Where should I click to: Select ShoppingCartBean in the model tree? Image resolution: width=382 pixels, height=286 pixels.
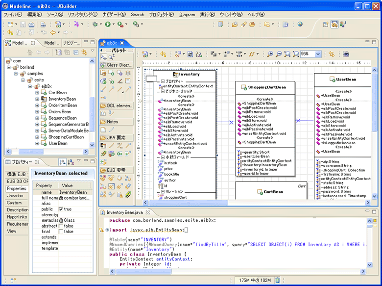coord(66,137)
